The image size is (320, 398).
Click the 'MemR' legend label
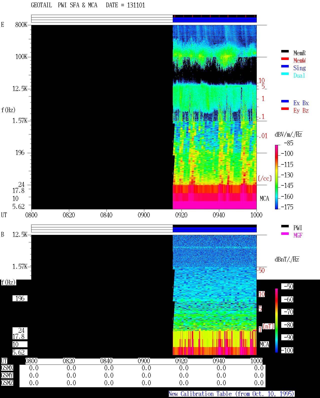299,53
